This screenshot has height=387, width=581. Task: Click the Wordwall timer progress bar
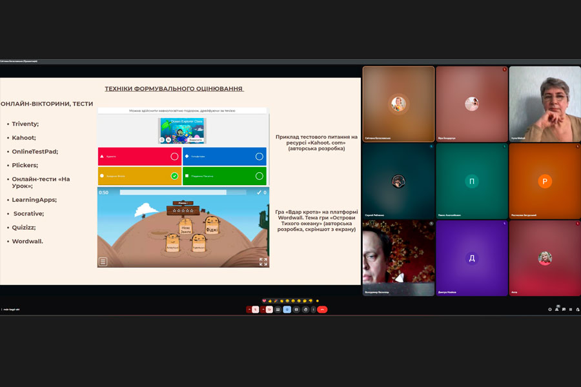point(173,192)
